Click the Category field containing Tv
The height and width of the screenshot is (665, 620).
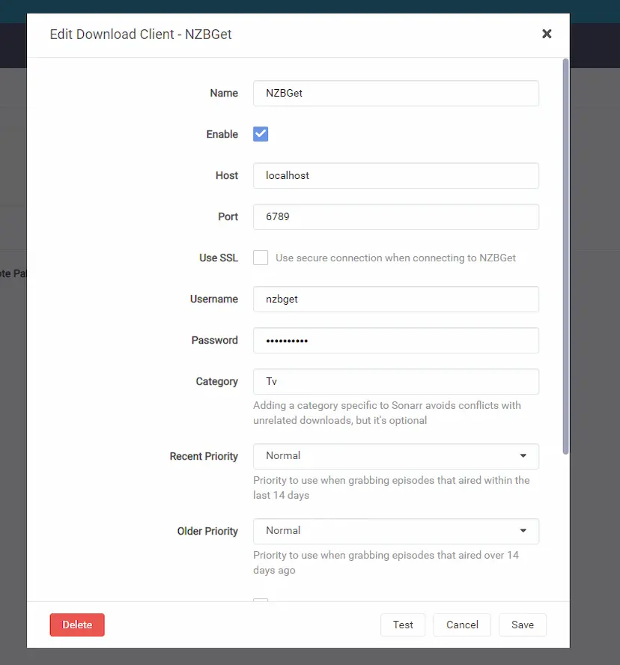396,381
